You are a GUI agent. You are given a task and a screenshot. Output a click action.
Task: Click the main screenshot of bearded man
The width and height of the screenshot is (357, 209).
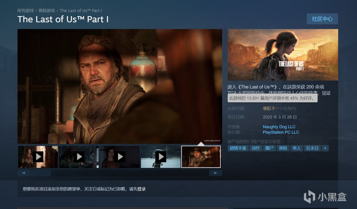pyautogui.click(x=120, y=86)
